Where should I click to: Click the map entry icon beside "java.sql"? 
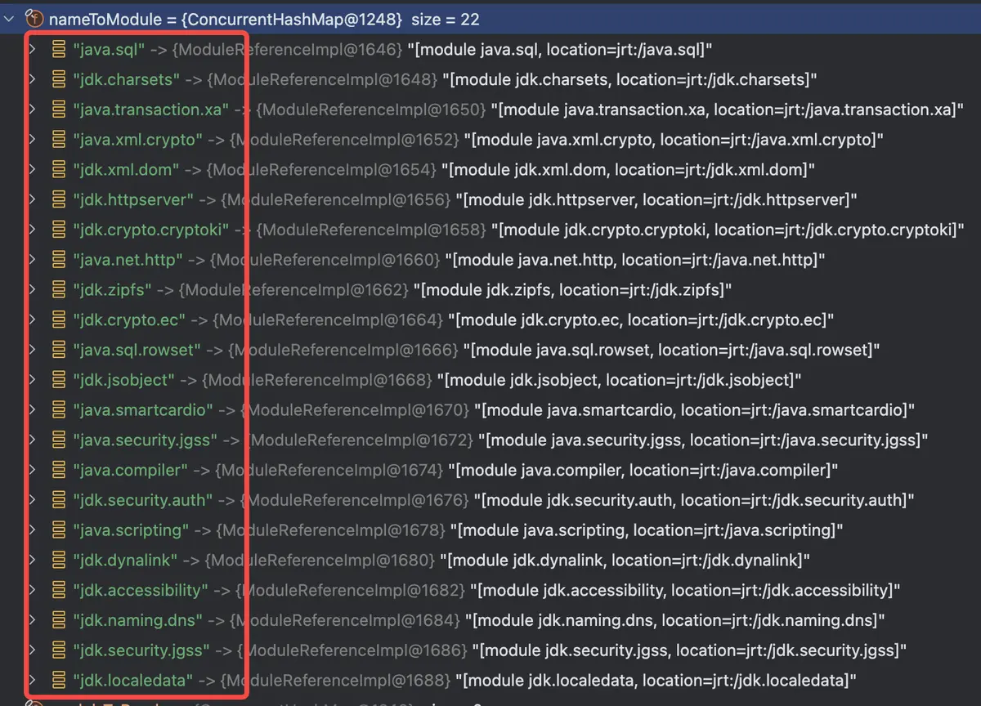tap(59, 49)
